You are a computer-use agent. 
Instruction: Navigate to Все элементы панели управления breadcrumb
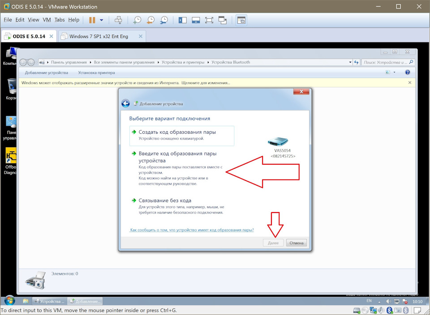124,62
